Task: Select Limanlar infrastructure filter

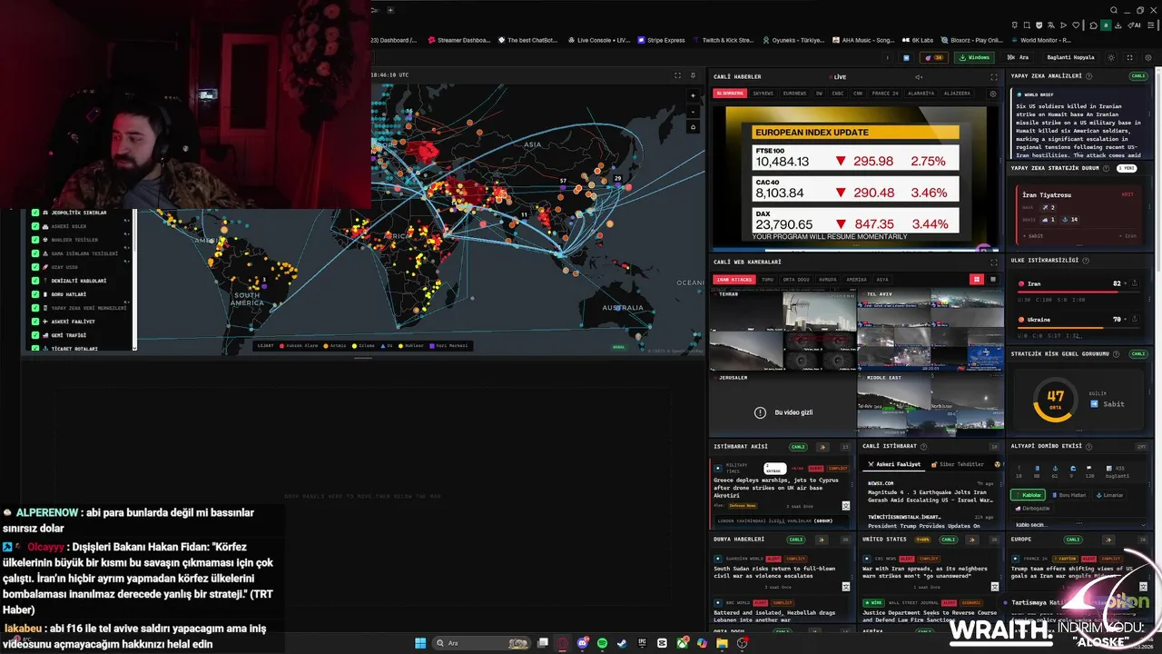Action: (1111, 495)
